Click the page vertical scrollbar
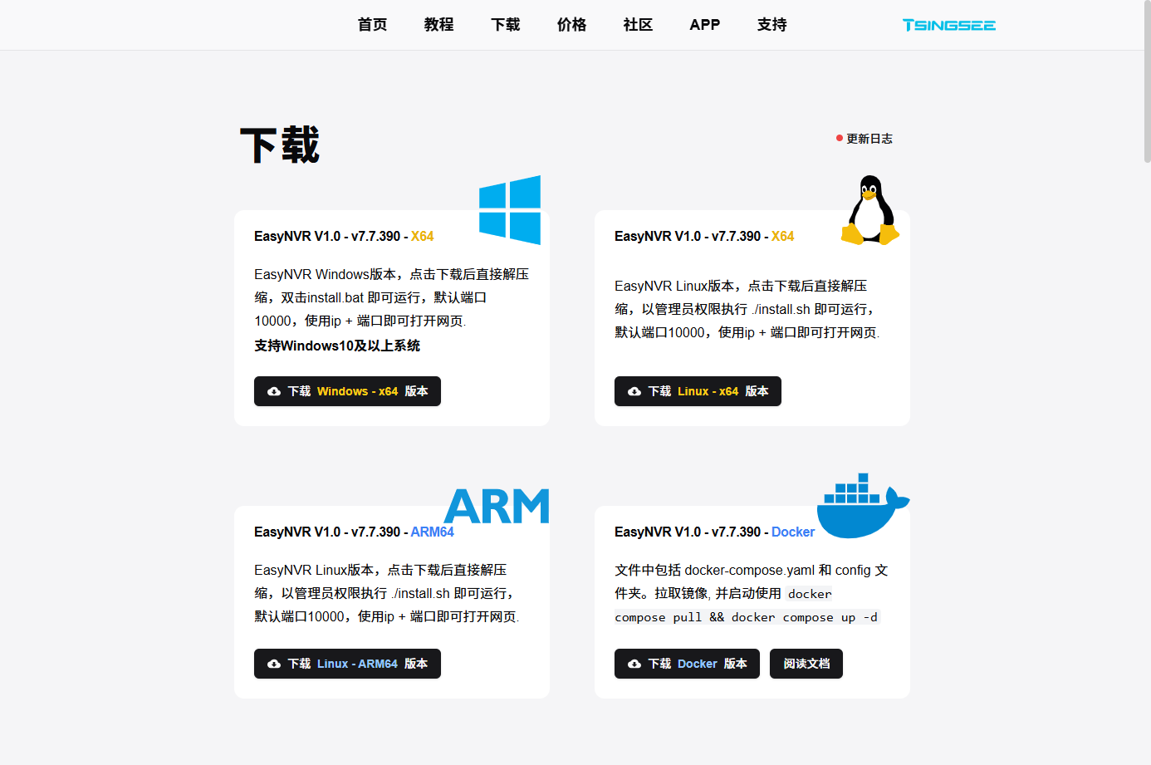 [x=1147, y=81]
